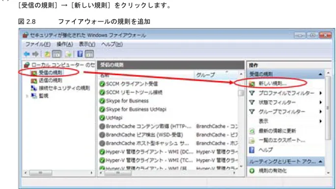Select 監視 in the tree
Screen dimensions: 336x189
coord(44,96)
